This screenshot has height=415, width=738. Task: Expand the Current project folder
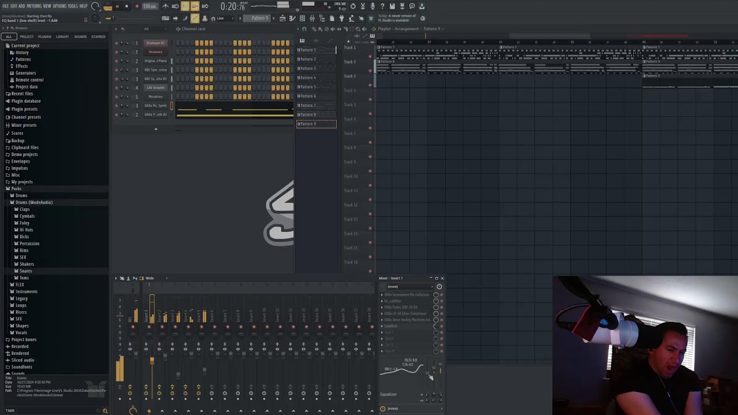coord(25,46)
